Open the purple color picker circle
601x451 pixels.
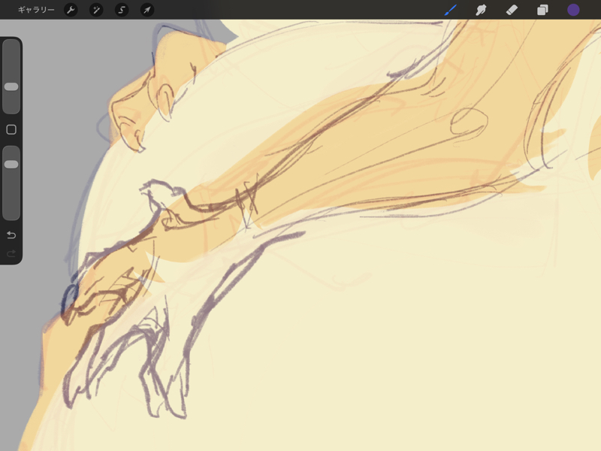pyautogui.click(x=573, y=10)
